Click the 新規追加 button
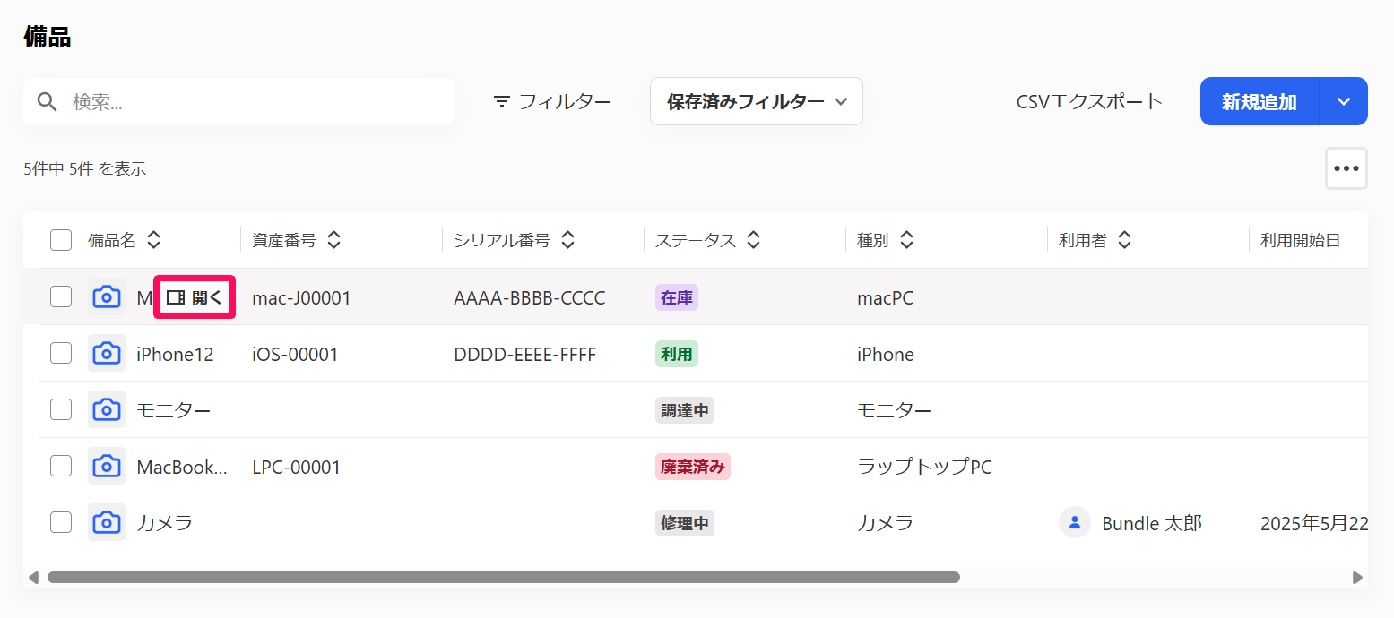 [x=1260, y=101]
